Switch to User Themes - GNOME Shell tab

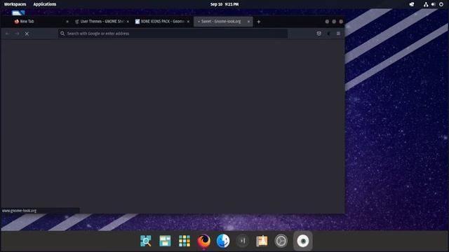102,22
